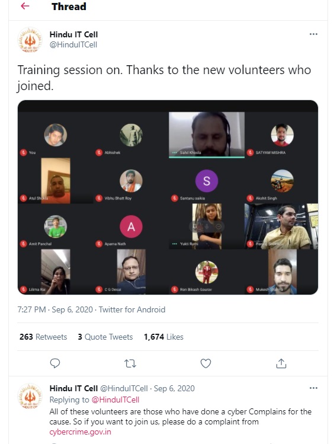This screenshot has width=334, height=444.
Task: Like the tweet with the heart icon
Action: 205,363
